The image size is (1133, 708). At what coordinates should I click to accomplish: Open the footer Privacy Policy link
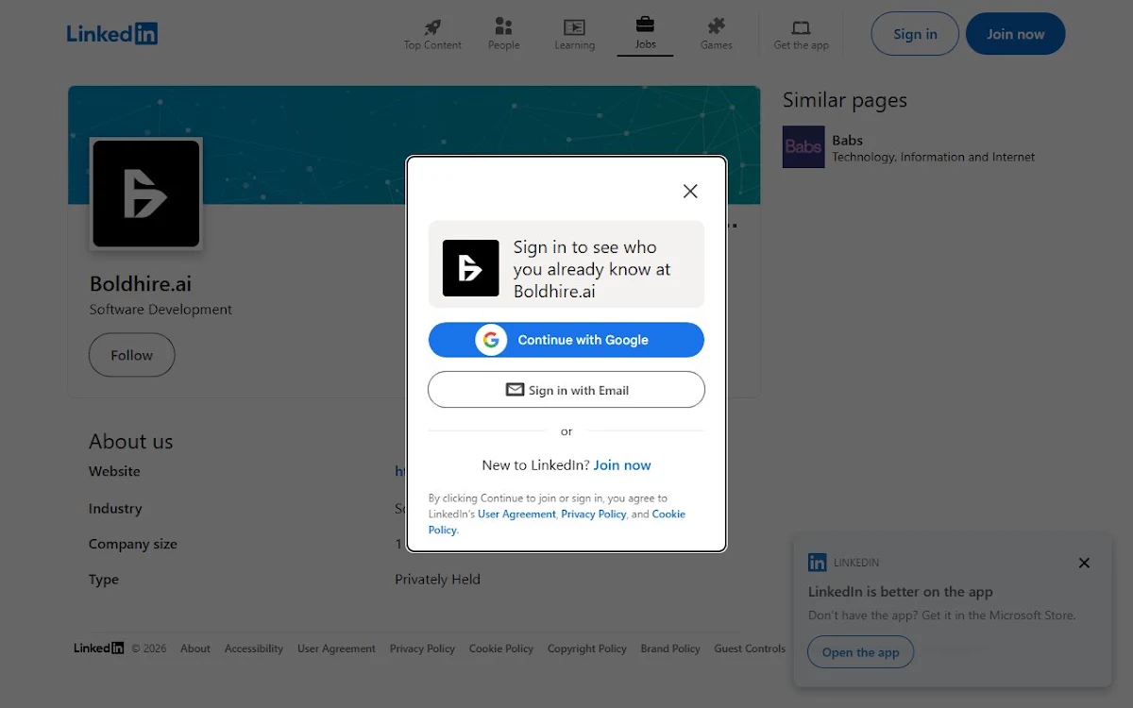[x=422, y=649]
